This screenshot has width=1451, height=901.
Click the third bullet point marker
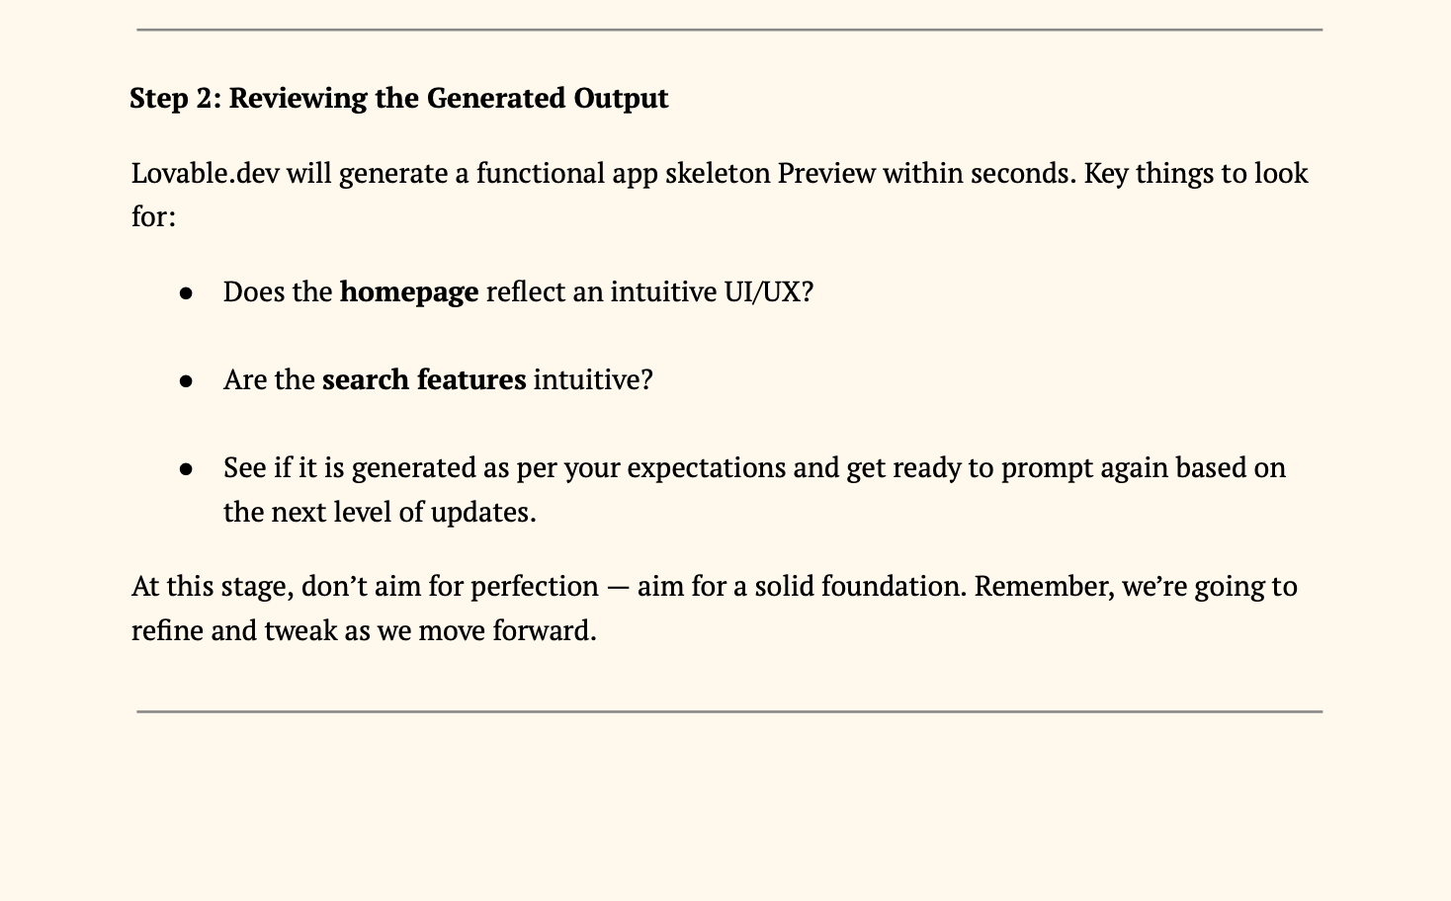click(186, 469)
